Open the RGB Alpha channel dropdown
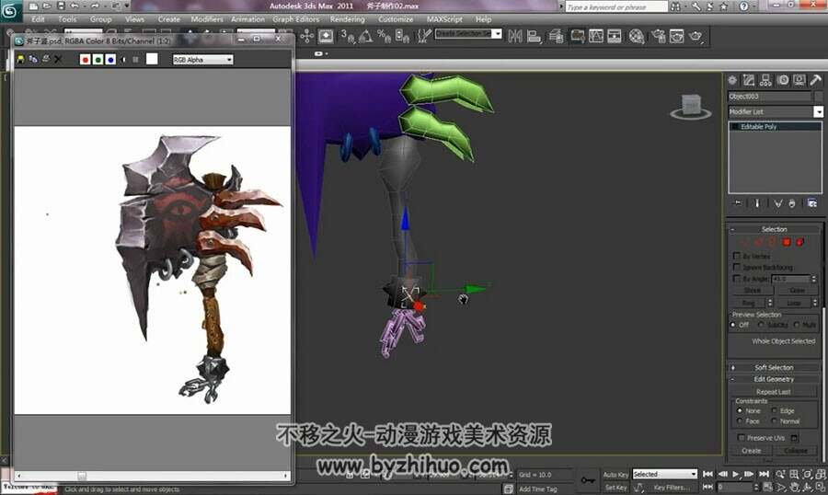Screen dimensions: 828x495 (x=202, y=60)
